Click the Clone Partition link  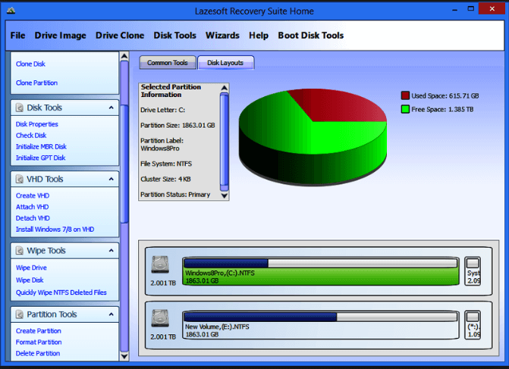[36, 83]
